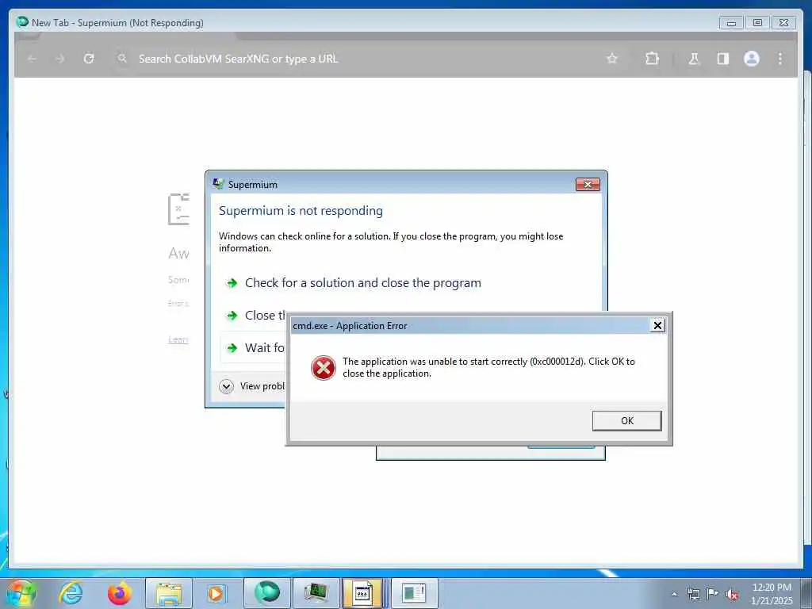Screen dimensions: 812x609
Task: Close the Supermium not responding dialog
Action: tap(588, 184)
